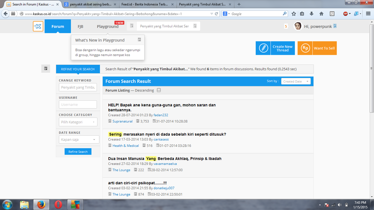374x210 pixels.
Task: Reload the page with refresh icon
Action: pyautogui.click(x=217, y=14)
